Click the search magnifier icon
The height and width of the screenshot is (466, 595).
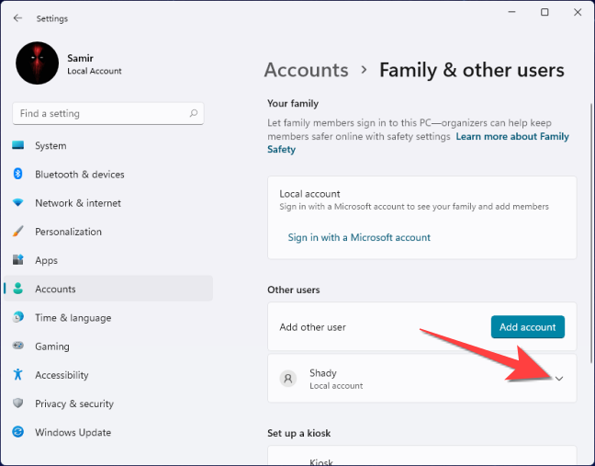click(x=193, y=114)
